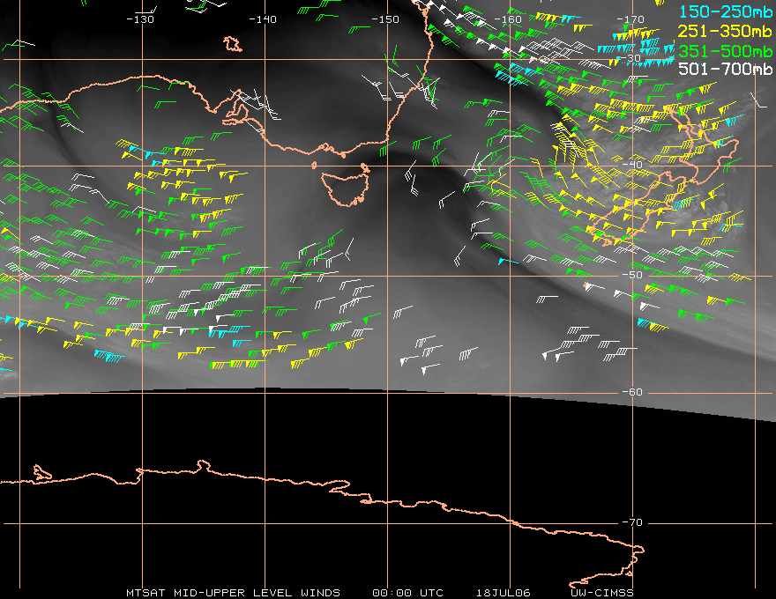This screenshot has width=776, height=599.
Task: Click the -160 longitude label
Action: tap(508, 19)
